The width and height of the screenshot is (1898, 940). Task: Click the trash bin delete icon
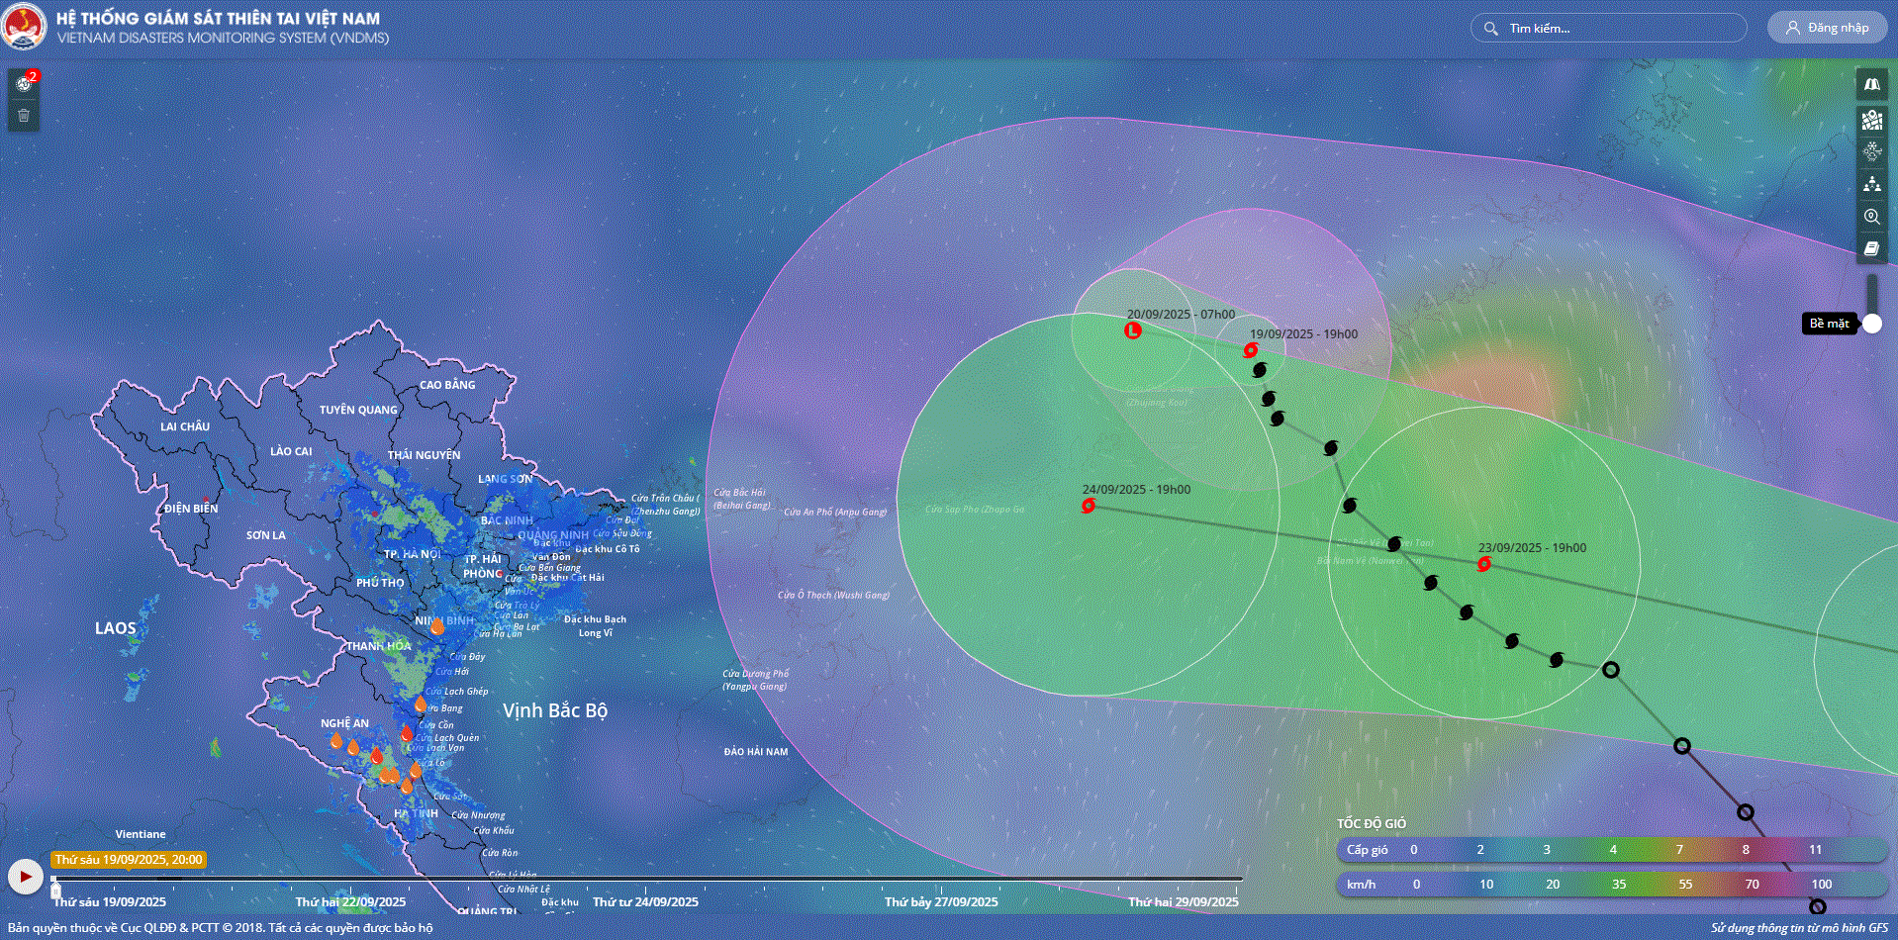click(24, 116)
